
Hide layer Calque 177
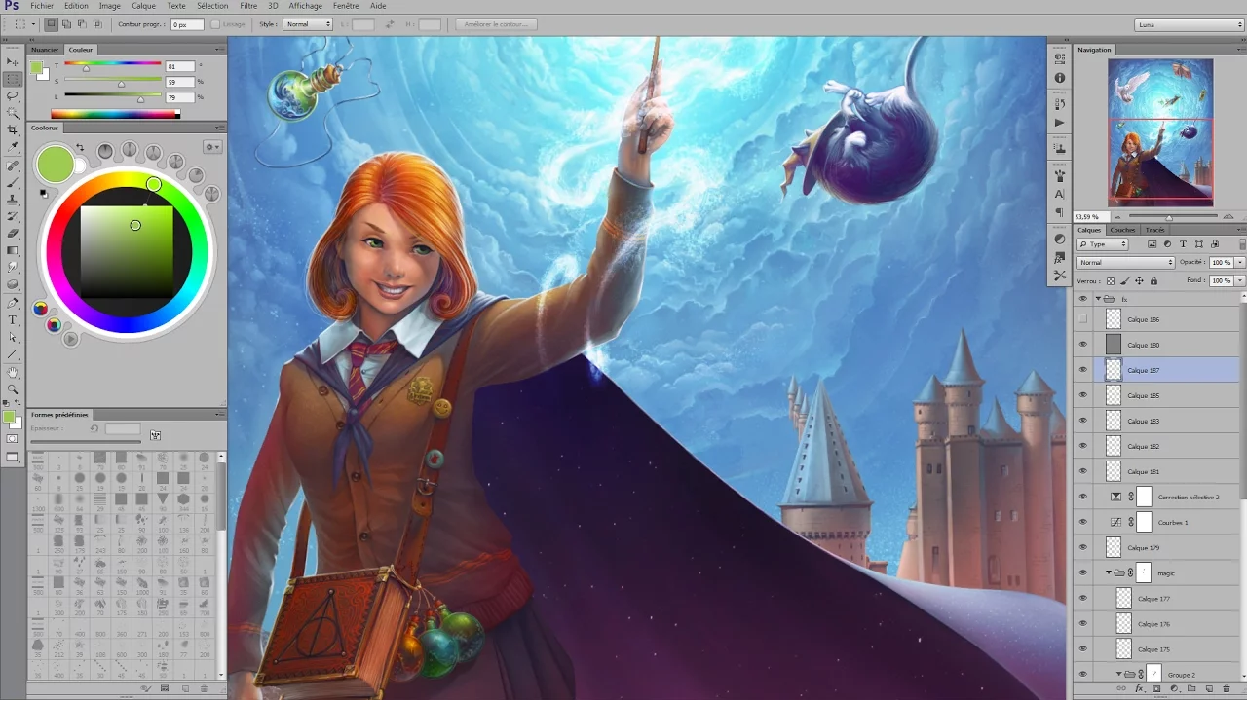pyautogui.click(x=1082, y=598)
